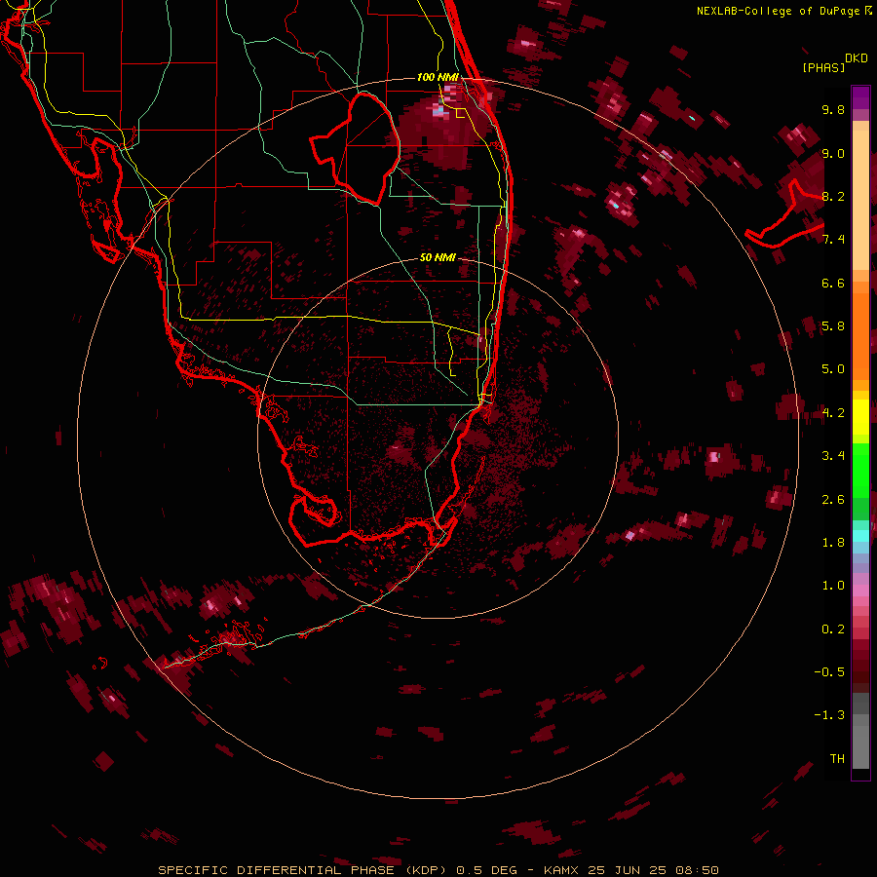Click the 100 NMI range ring label
877x877 pixels.
[438, 77]
